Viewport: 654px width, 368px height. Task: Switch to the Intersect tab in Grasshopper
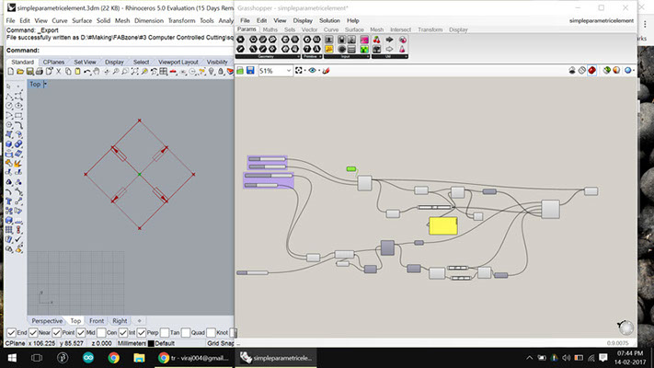(400, 29)
